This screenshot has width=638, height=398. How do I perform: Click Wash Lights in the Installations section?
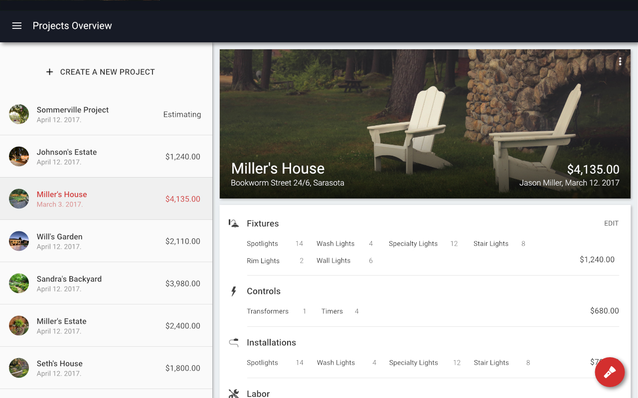(x=336, y=363)
